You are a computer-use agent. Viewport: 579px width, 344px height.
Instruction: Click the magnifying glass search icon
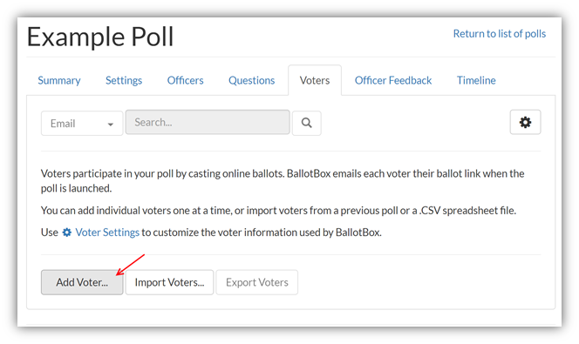point(306,123)
